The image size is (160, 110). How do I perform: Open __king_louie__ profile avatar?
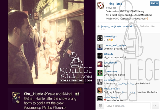[100, 5]
